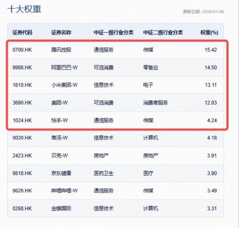Viewport: 239px width, 228px height.
Task: Click the 零售业 cell
Action: 151,67
